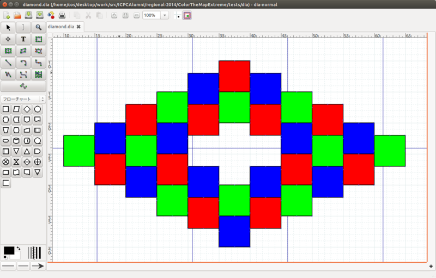Select the Ellipse tool

tap(8, 51)
